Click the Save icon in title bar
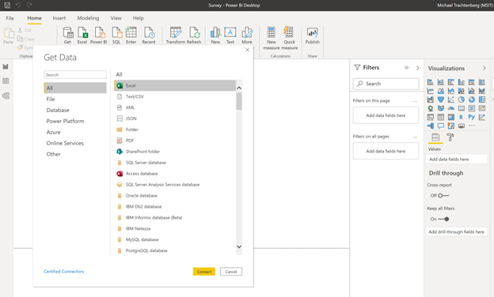 7,5
